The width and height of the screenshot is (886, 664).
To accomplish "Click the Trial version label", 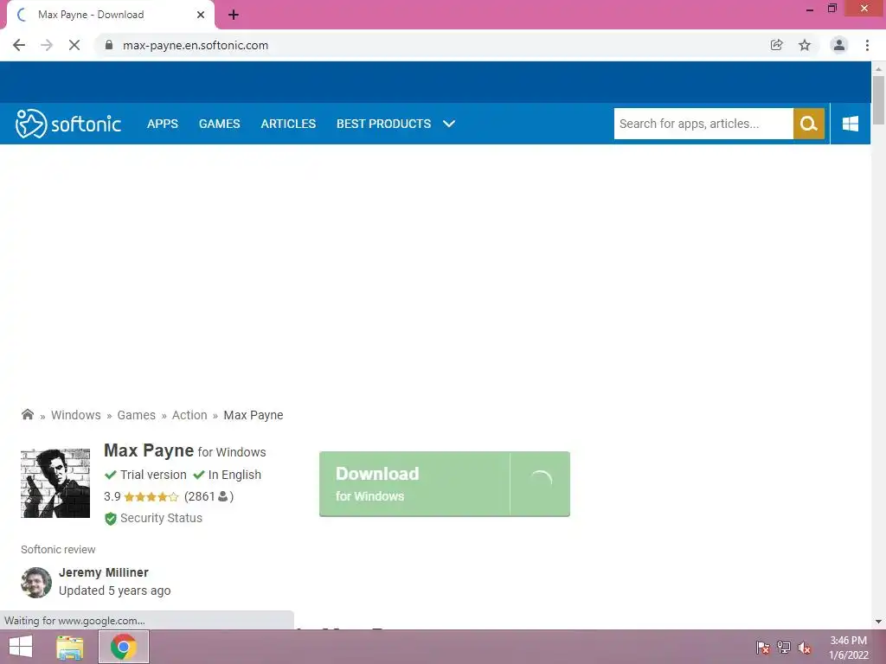I will pyautogui.click(x=153, y=475).
